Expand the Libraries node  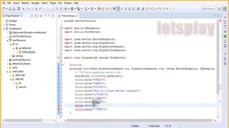coord(10,56)
